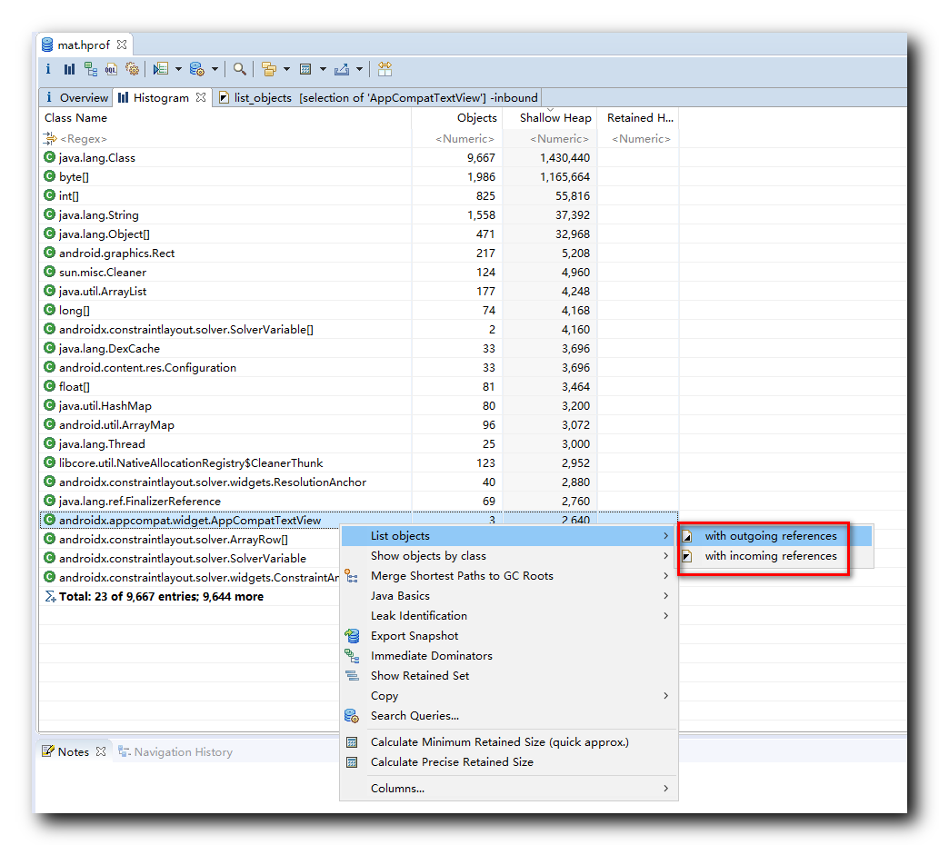Click the Search Queries menu icon
The width and height of the screenshot is (939, 845).
point(352,716)
